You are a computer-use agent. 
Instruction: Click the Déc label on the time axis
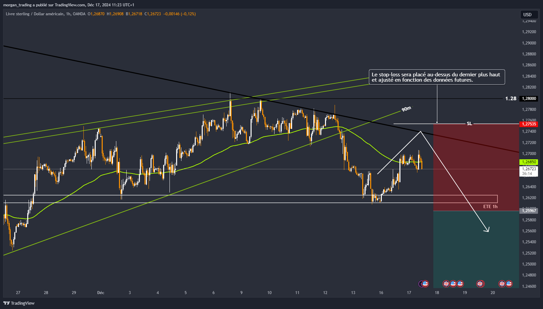101,293
